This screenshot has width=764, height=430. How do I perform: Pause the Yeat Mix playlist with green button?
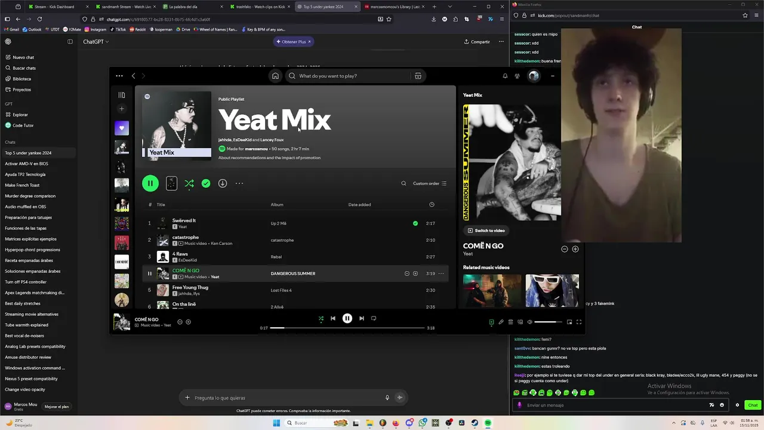coord(150,183)
